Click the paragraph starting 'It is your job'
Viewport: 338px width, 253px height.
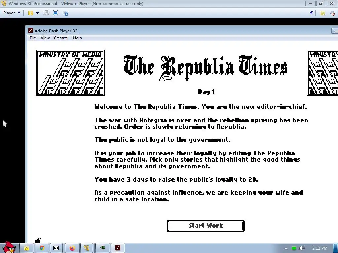[197, 160]
